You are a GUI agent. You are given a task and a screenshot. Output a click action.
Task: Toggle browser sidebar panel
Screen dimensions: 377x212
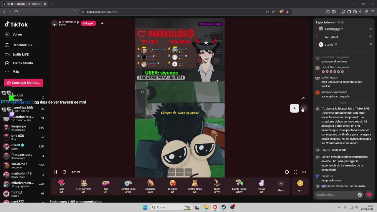[x=349, y=12]
